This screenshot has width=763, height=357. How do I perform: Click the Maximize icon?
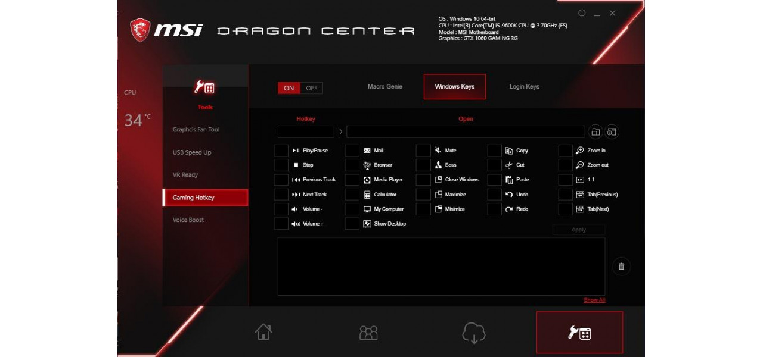click(438, 195)
